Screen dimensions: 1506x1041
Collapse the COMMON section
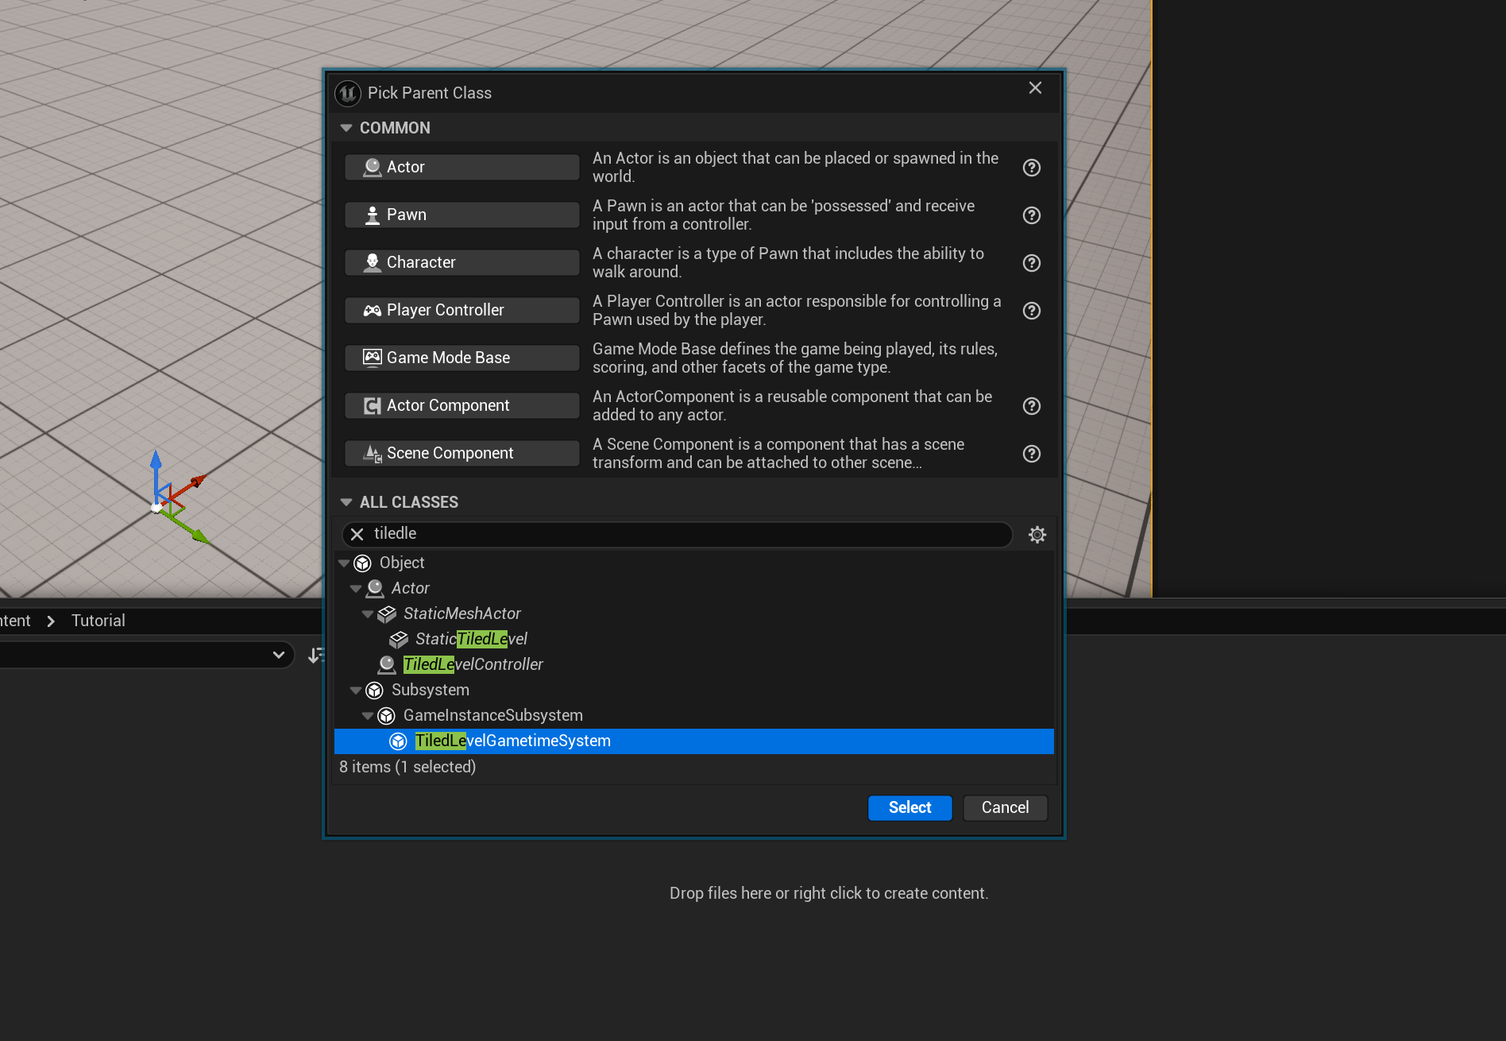tap(346, 128)
